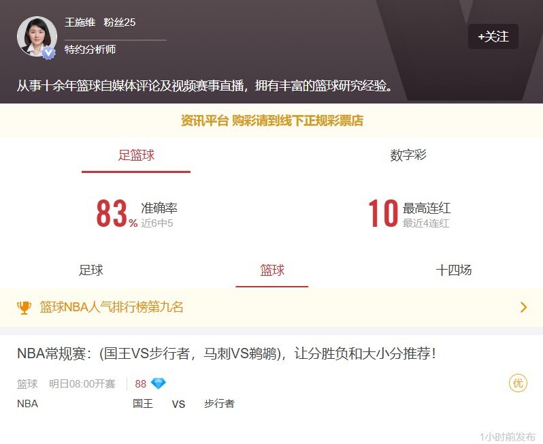The width and height of the screenshot is (543, 444).
Task: Open the NBA常规赛 recommendation article title
Action: click(226, 353)
